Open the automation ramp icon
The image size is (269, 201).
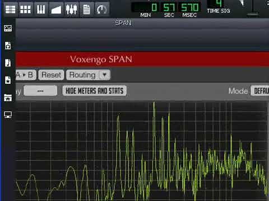pyautogui.click(x=56, y=9)
